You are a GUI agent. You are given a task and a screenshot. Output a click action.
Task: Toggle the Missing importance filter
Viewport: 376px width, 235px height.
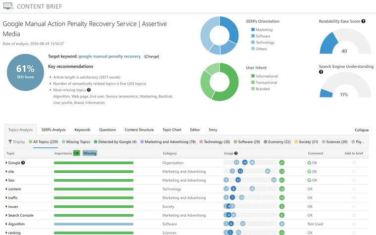pos(90,153)
